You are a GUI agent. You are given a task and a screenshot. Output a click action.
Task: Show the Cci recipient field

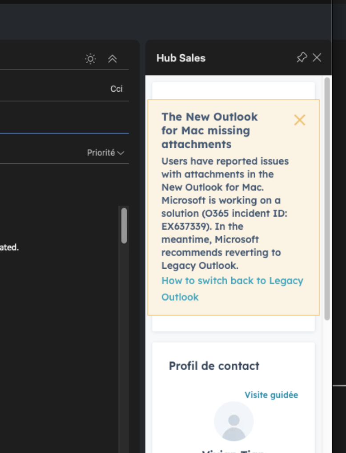pyautogui.click(x=117, y=89)
